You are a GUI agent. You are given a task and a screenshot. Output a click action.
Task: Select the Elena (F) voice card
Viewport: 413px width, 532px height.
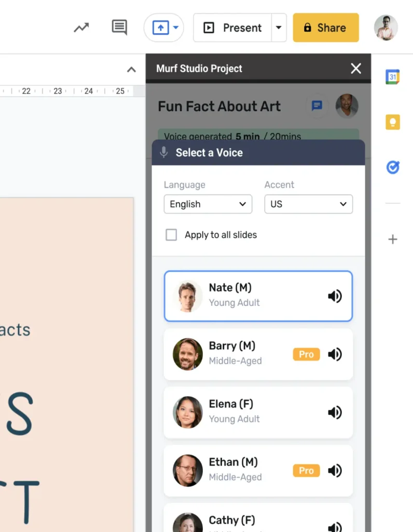click(x=249, y=412)
